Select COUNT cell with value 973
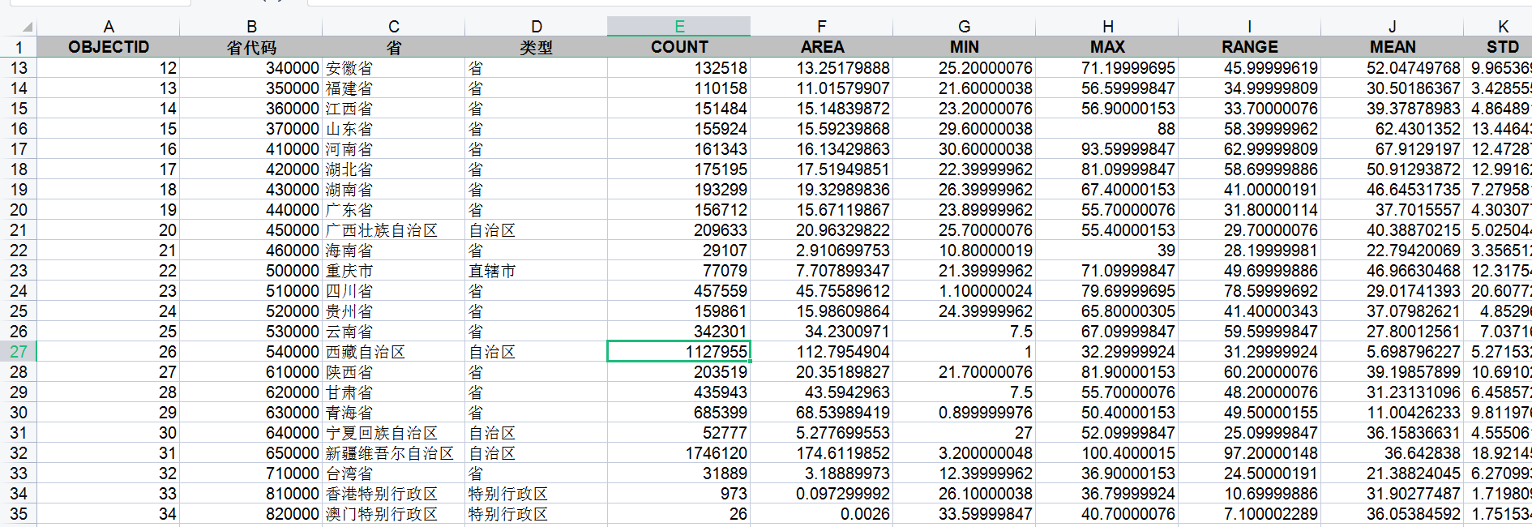The height and width of the screenshot is (527, 1532). pyautogui.click(x=679, y=494)
